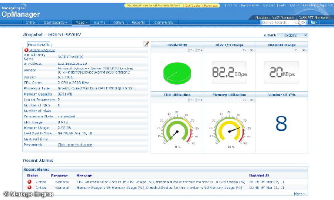Click the Back link
This screenshot has height=200, width=334.
coord(270,35)
